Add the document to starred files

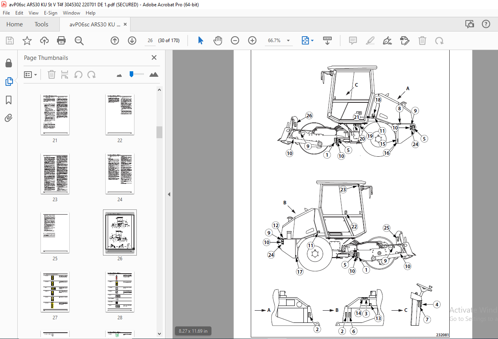(x=27, y=41)
